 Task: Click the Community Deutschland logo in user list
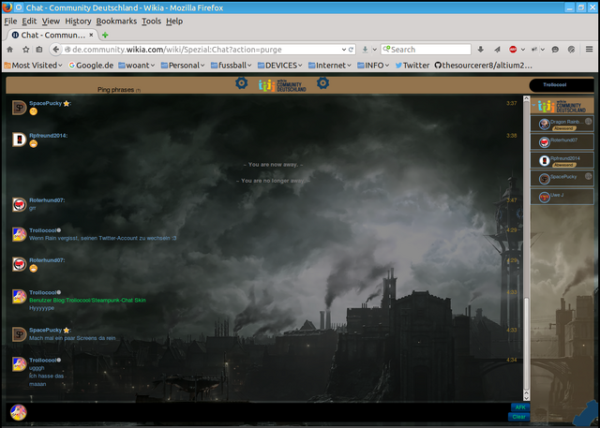click(562, 106)
